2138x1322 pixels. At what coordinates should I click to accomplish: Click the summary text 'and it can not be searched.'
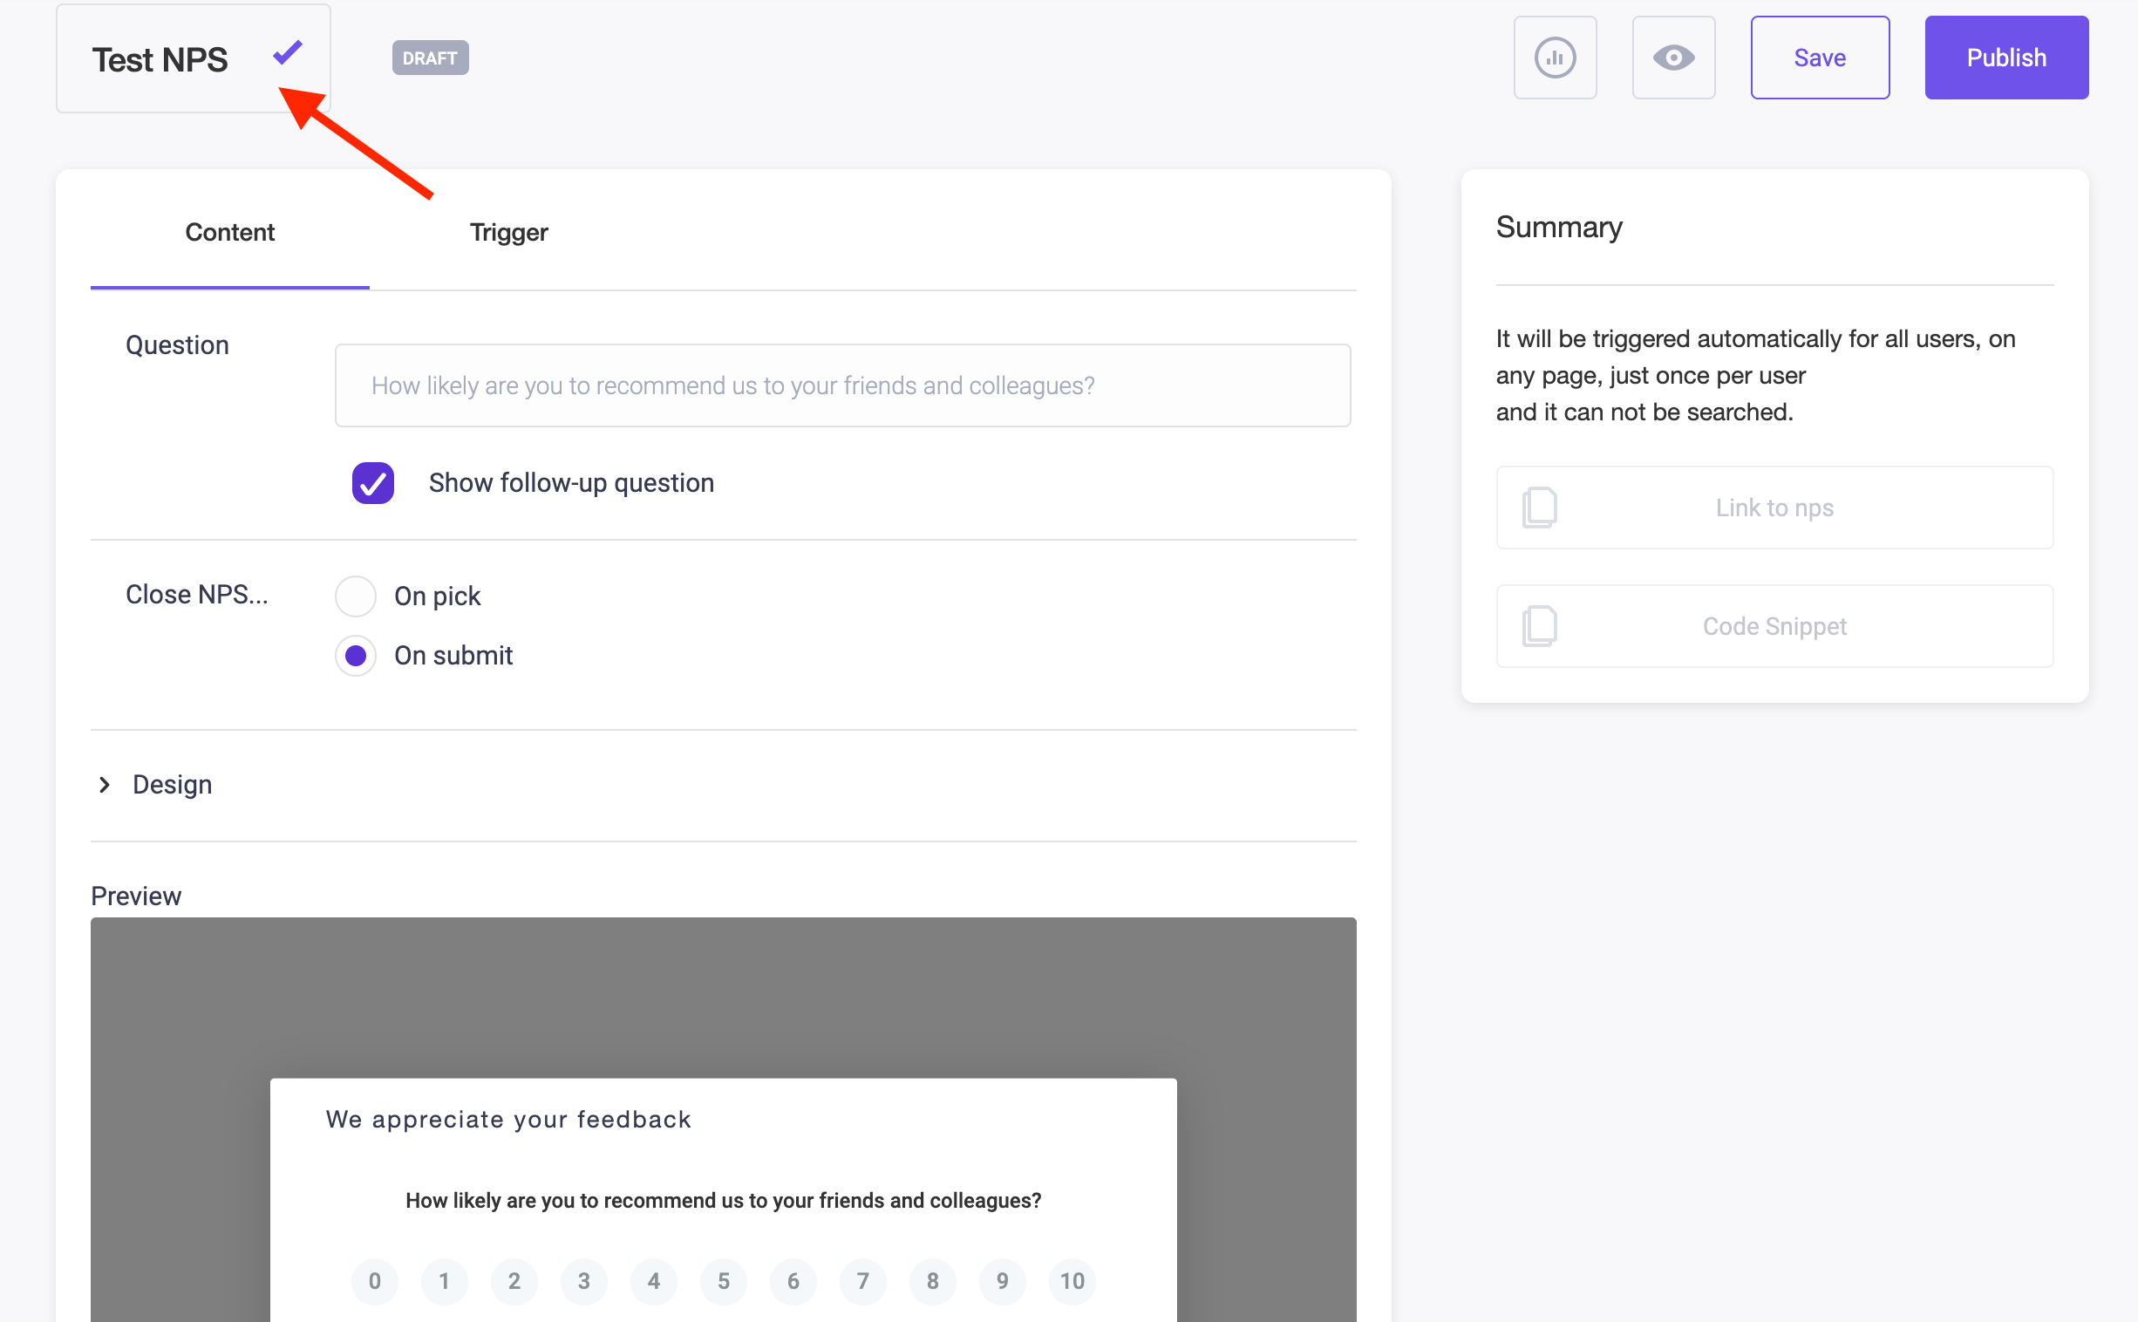point(1644,412)
